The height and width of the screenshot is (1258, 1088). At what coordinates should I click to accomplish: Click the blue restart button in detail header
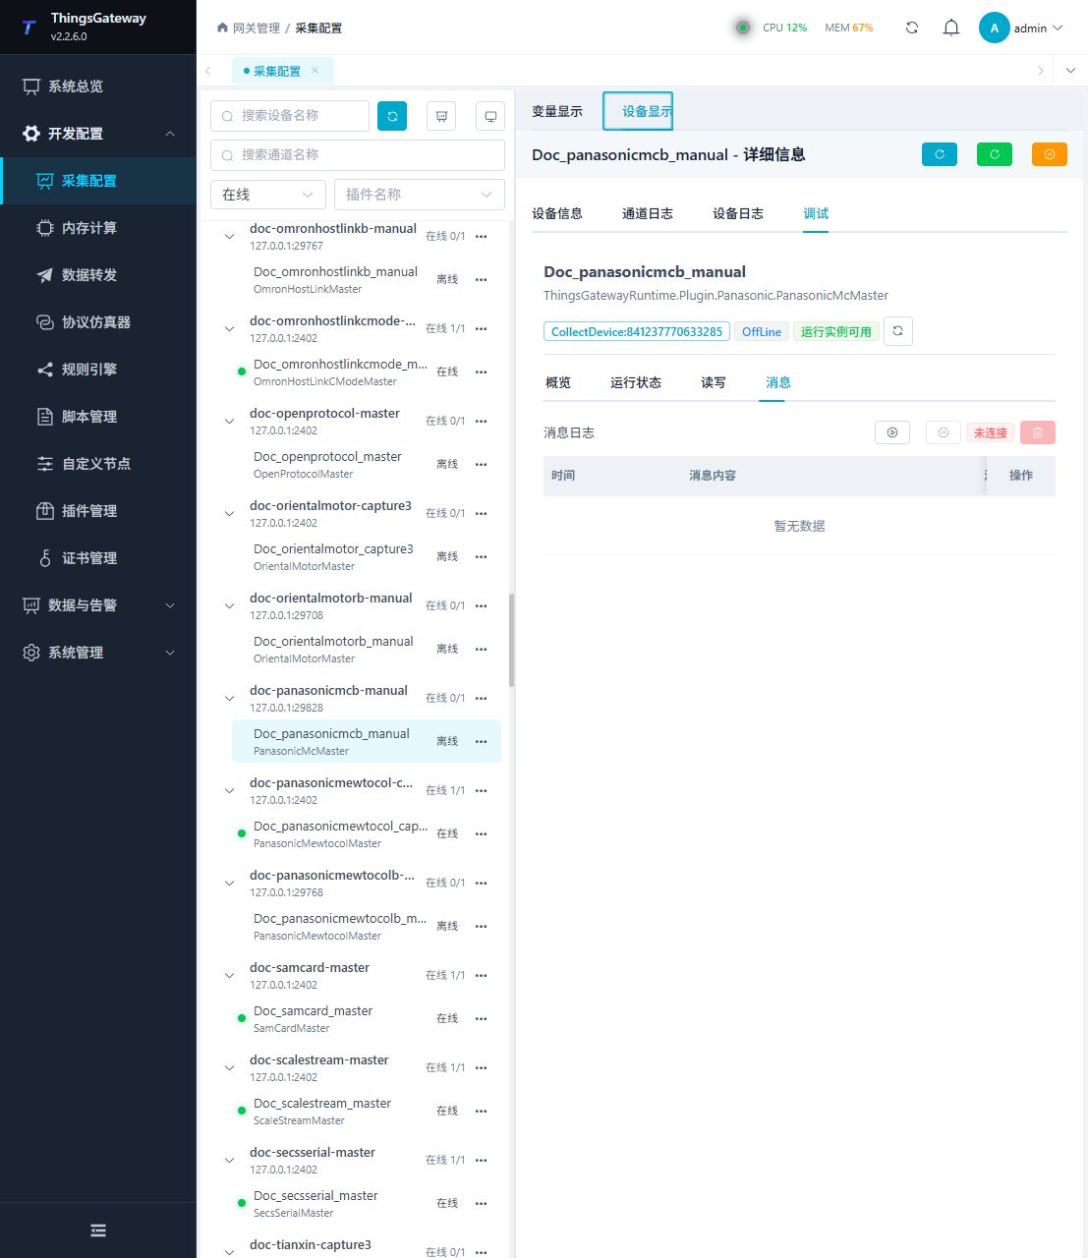(940, 154)
